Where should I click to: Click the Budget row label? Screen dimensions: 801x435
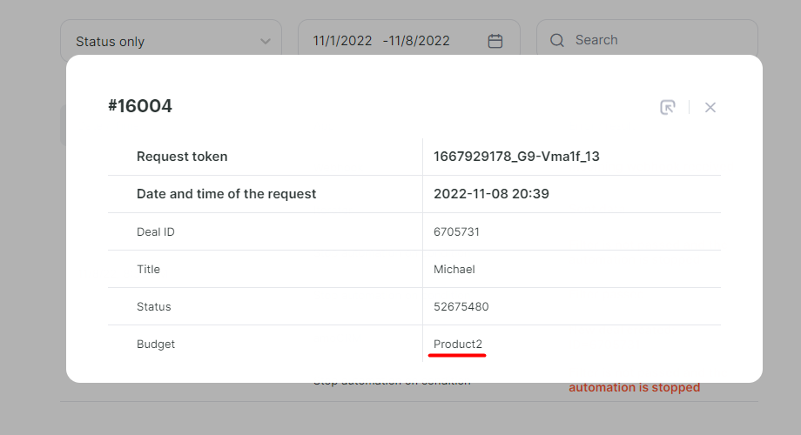coord(156,345)
